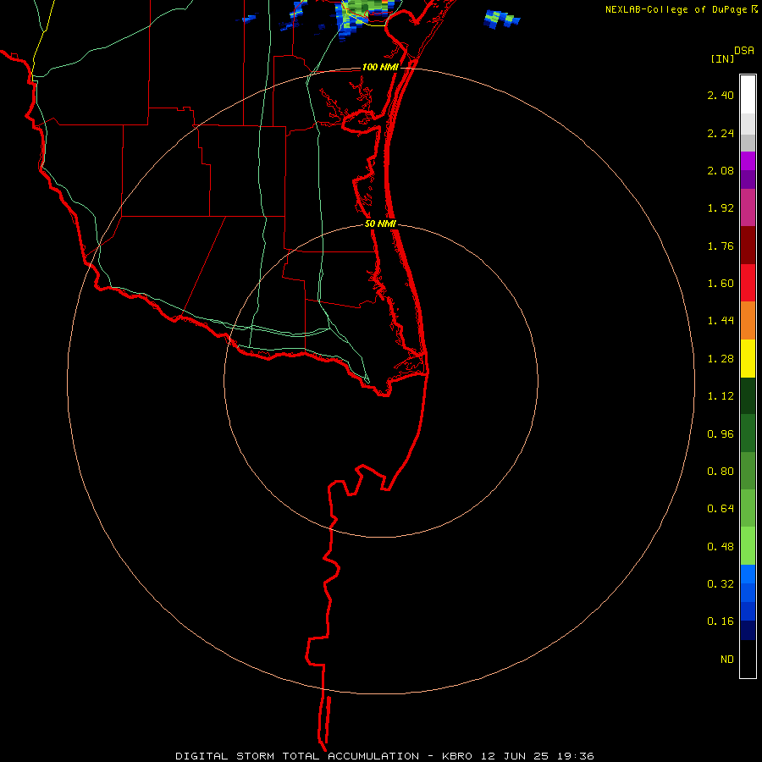The width and height of the screenshot is (762, 762).
Task: Click the yellow swatch in the color scale
Action: pyautogui.click(x=748, y=359)
